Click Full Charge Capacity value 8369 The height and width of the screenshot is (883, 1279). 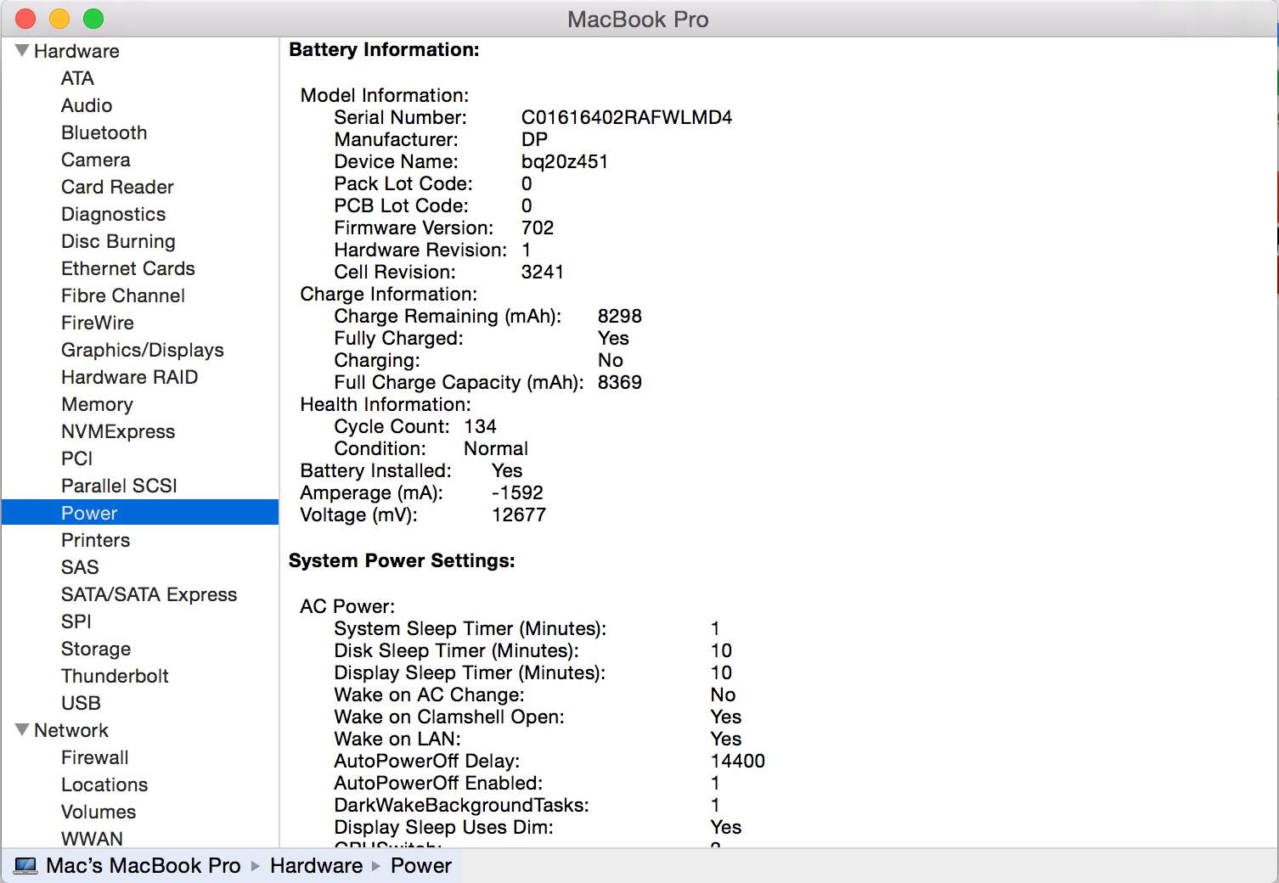tap(620, 382)
